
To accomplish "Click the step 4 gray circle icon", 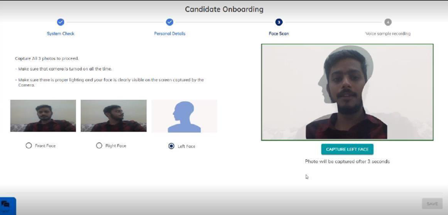I will 388,22.
